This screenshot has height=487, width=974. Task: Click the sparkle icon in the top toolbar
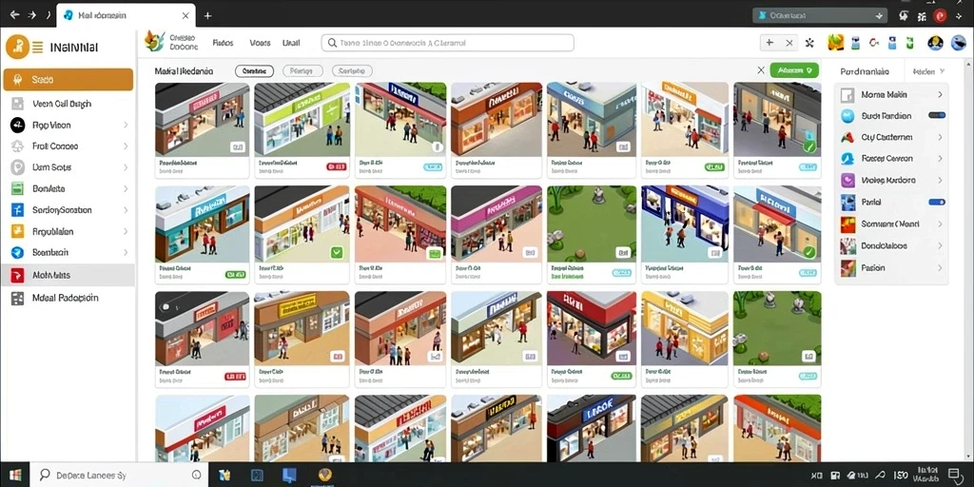point(808,43)
